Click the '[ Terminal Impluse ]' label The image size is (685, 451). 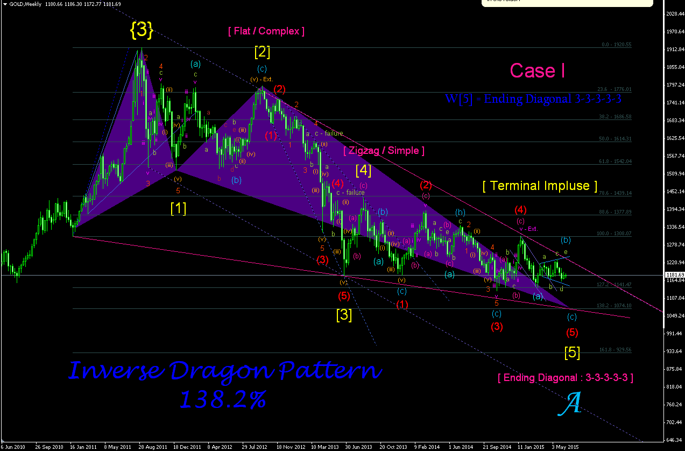[540, 186]
